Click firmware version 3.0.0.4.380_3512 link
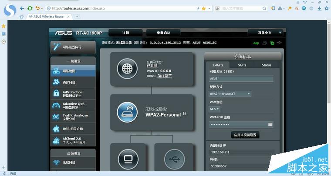Screen dimensions: 331x176 (165, 43)
